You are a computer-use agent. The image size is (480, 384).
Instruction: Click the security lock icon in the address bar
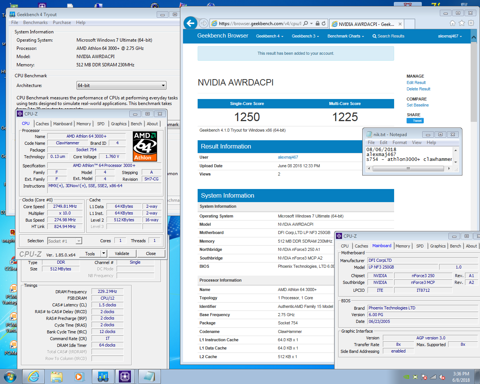coord(318,23)
